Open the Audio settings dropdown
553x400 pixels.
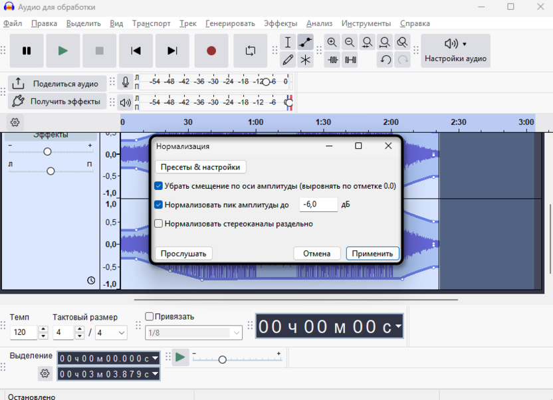[455, 50]
